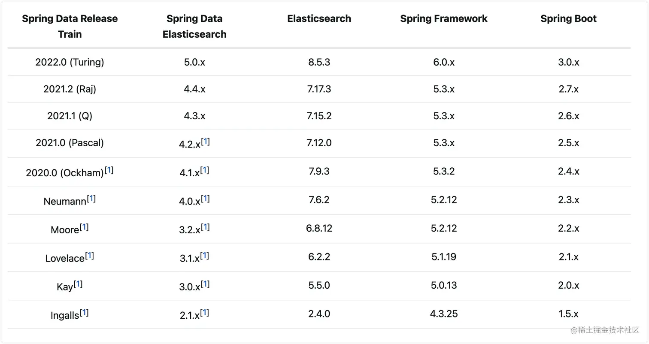The height and width of the screenshot is (344, 649).
Task: Select the 2022.0 (Turing) row cell
Action: pyautogui.click(x=70, y=62)
